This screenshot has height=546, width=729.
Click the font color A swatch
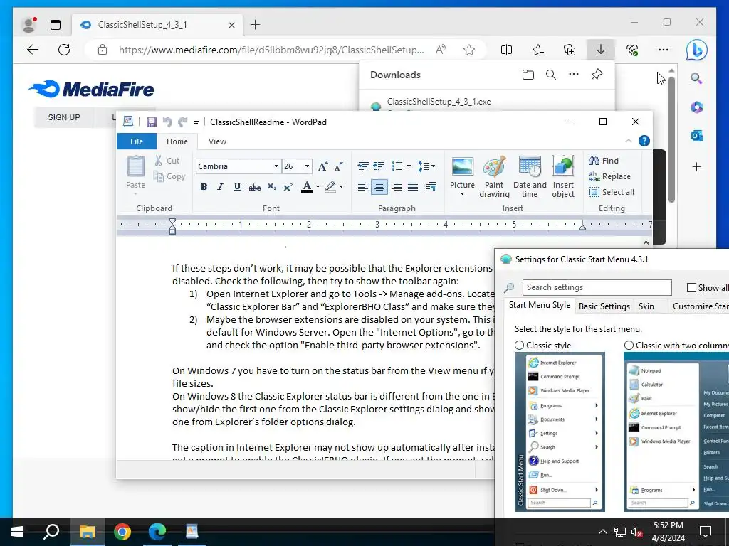tap(306, 187)
